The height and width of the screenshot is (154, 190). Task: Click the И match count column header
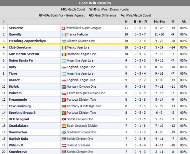[126, 22]
